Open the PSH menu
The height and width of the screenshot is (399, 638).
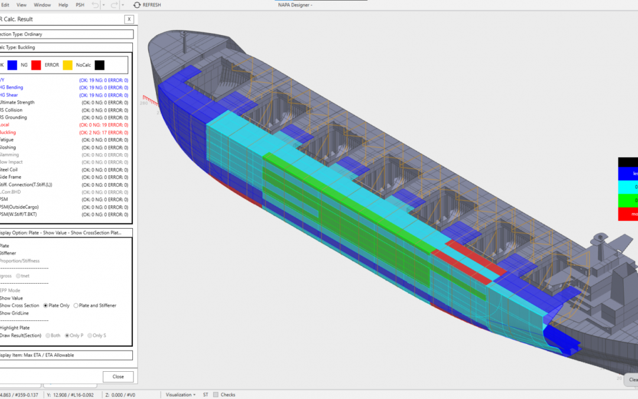pos(80,5)
